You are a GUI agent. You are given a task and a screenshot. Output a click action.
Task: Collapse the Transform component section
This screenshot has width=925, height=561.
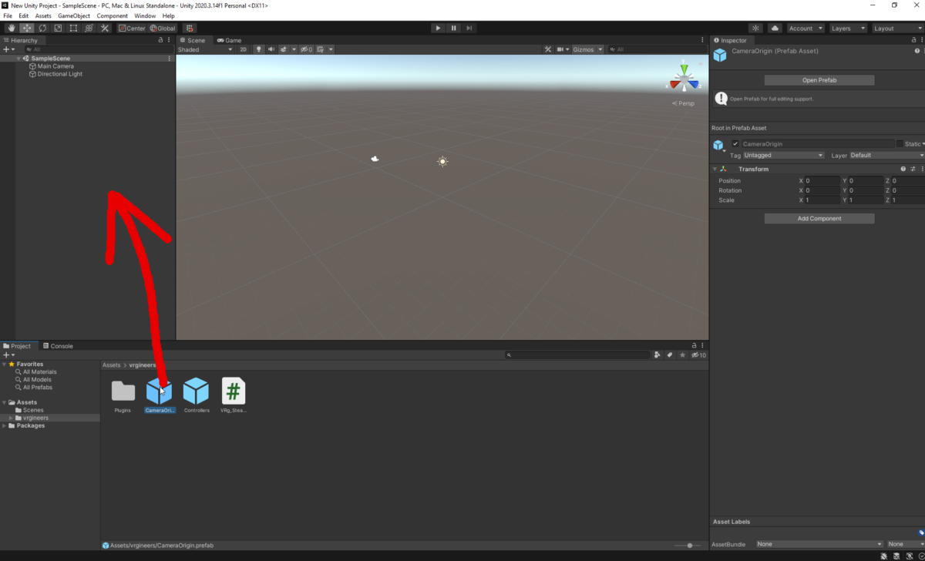(x=715, y=168)
